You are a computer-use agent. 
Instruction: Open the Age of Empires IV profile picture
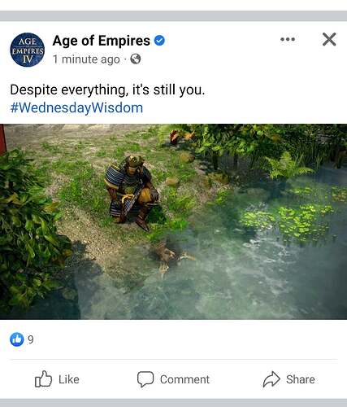tap(28, 50)
